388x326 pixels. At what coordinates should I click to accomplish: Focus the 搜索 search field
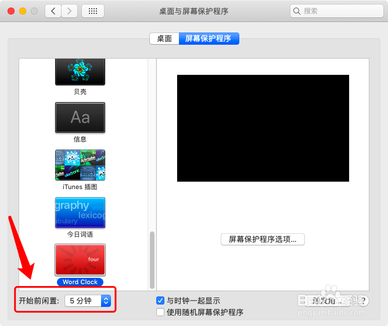pos(336,11)
